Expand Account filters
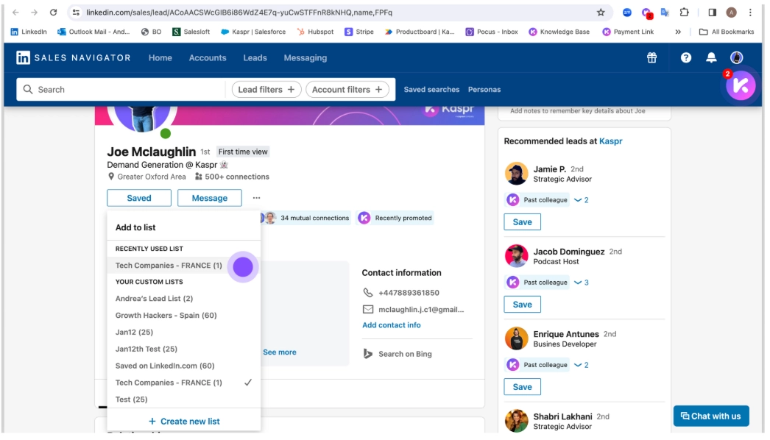The width and height of the screenshot is (770, 440). tap(347, 89)
